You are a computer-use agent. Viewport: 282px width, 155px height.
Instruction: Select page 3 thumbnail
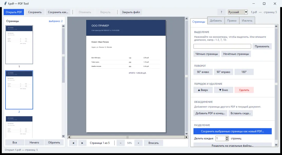[19, 127]
